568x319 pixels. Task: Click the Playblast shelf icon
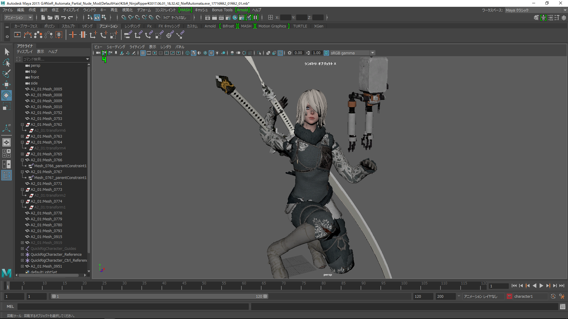coord(17,35)
